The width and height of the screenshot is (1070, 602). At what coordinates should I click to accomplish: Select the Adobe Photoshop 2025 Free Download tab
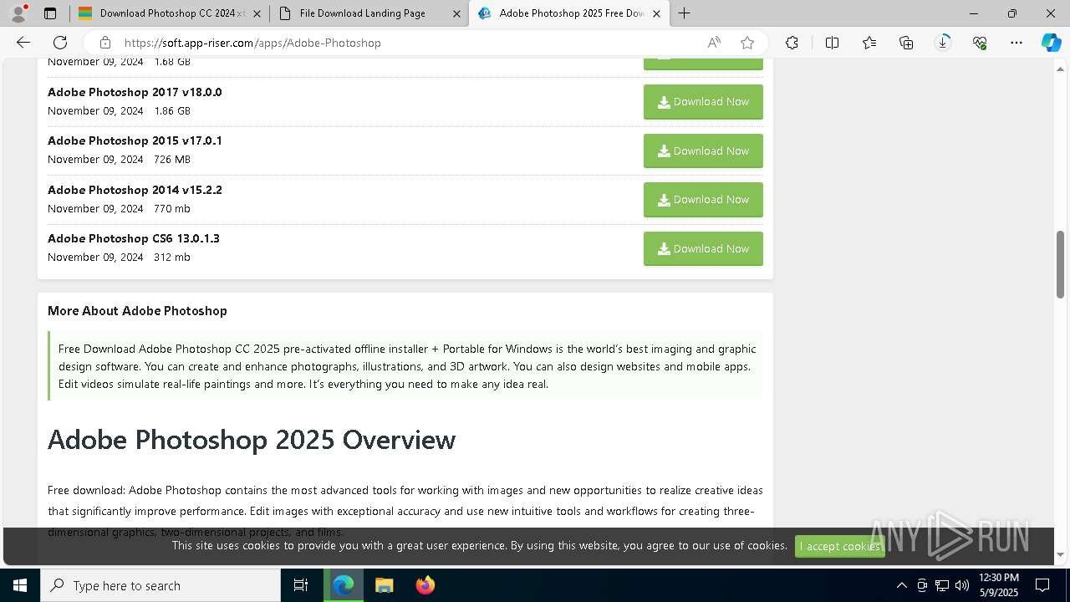[x=569, y=13]
